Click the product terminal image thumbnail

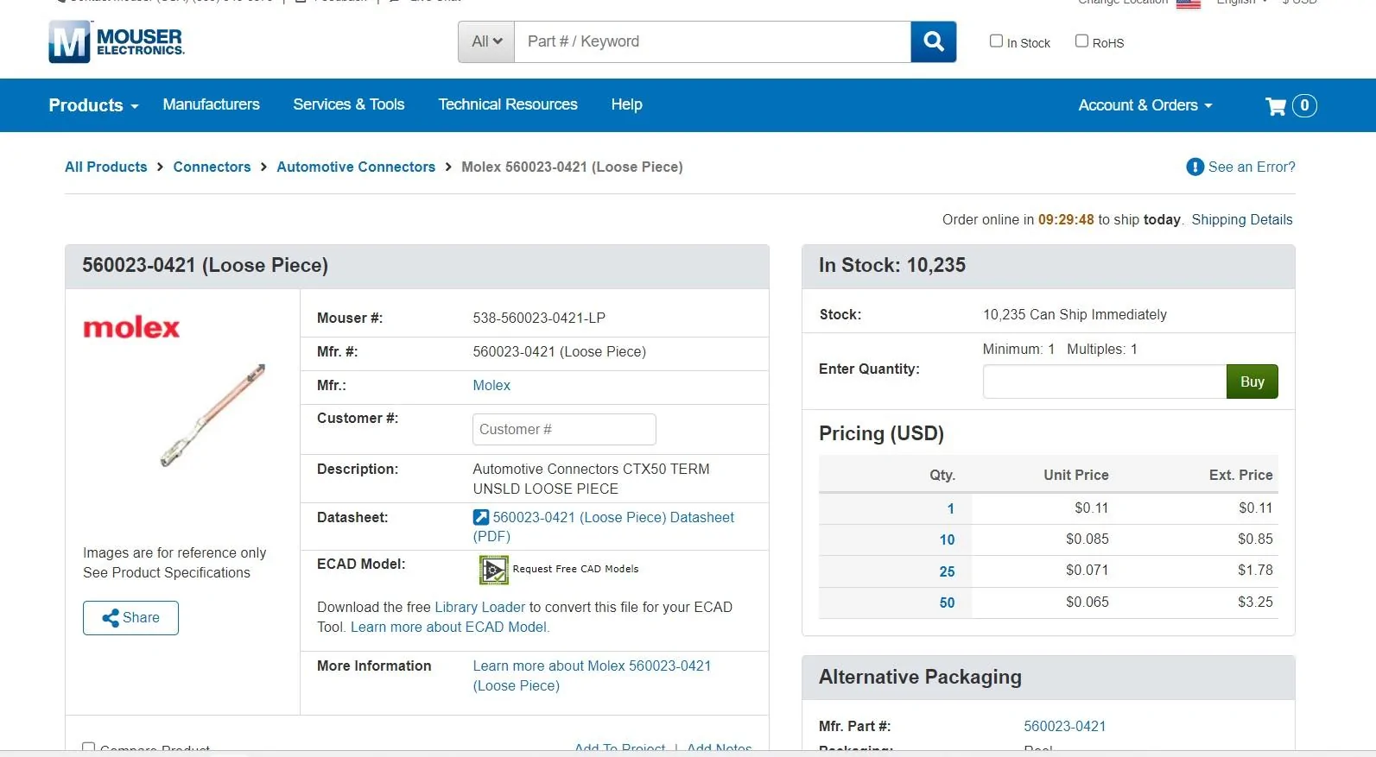[212, 415]
